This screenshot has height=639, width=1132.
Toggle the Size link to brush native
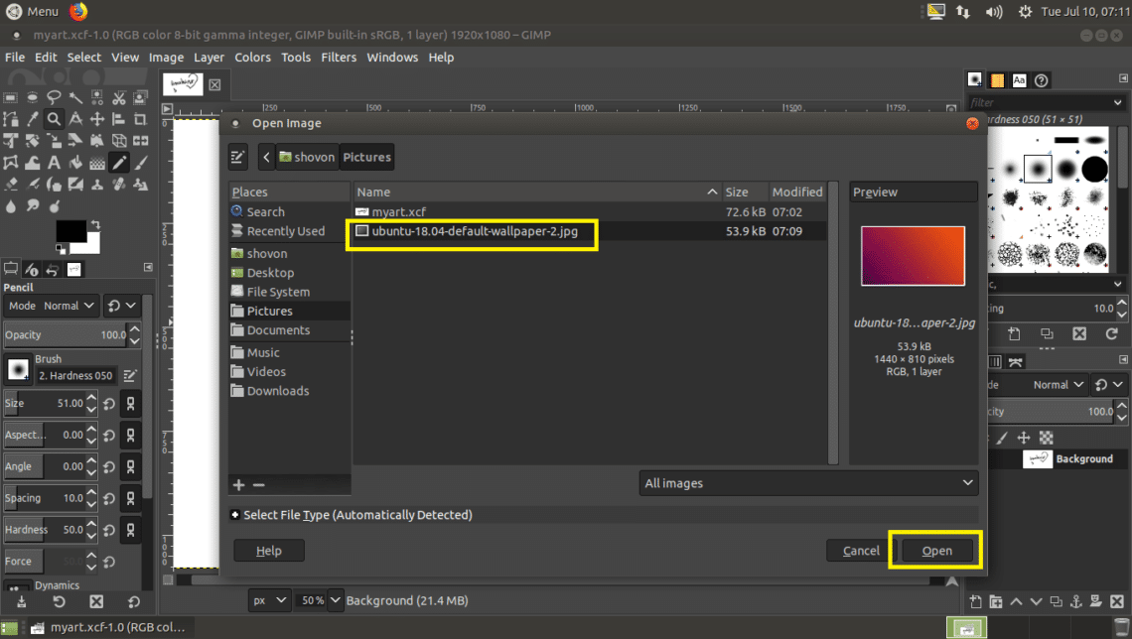tap(129, 404)
